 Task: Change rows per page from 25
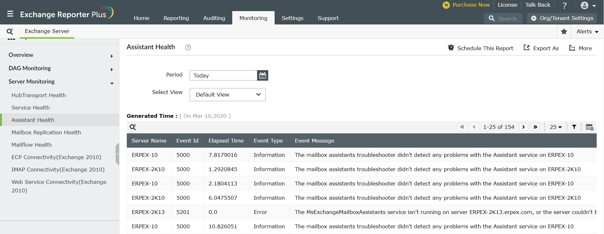pyautogui.click(x=556, y=127)
